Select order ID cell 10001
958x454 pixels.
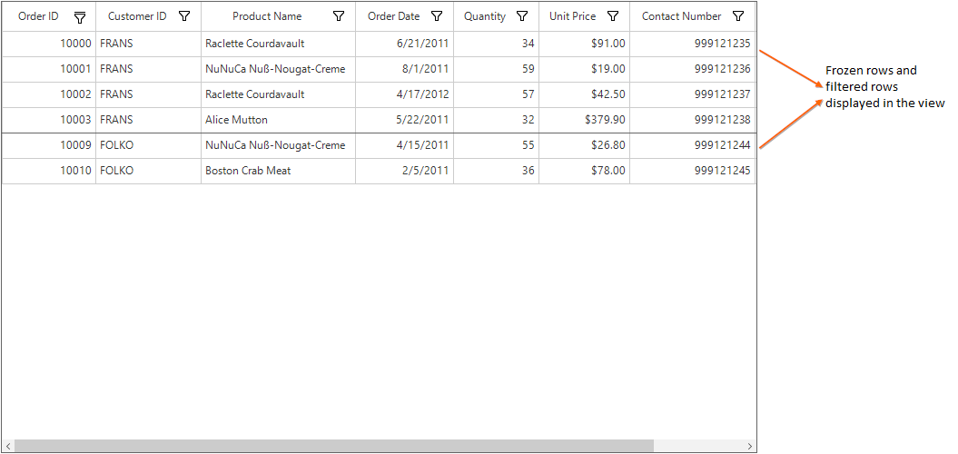(49, 70)
